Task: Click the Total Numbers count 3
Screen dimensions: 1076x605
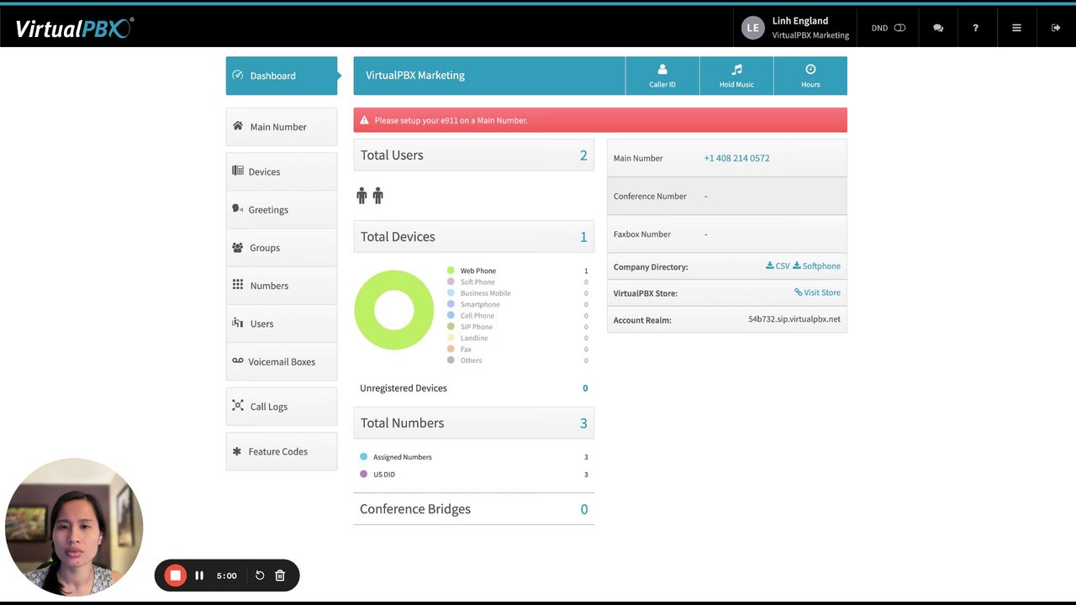Action: coord(583,423)
